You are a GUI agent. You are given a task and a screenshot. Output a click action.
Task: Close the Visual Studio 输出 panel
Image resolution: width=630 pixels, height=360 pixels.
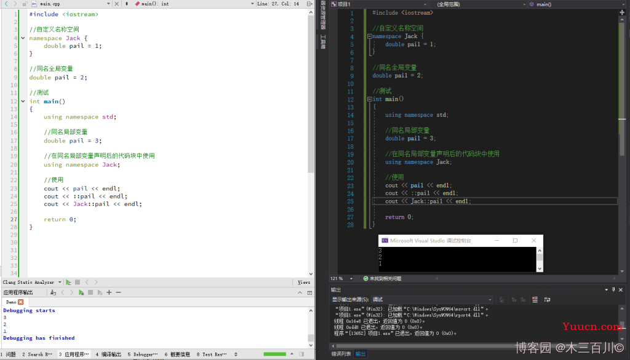click(621, 290)
